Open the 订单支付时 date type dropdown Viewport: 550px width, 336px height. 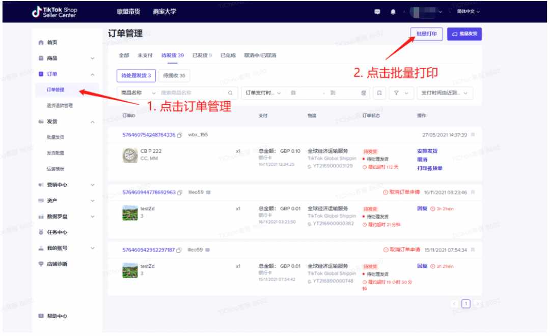point(263,93)
